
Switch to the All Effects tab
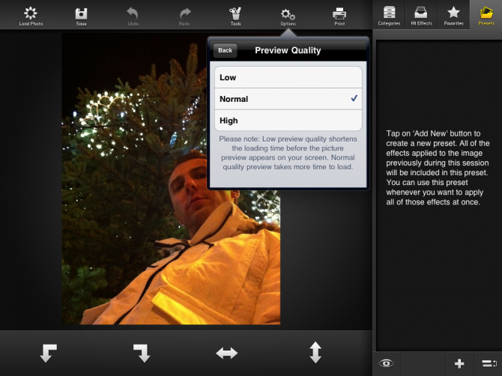421,15
